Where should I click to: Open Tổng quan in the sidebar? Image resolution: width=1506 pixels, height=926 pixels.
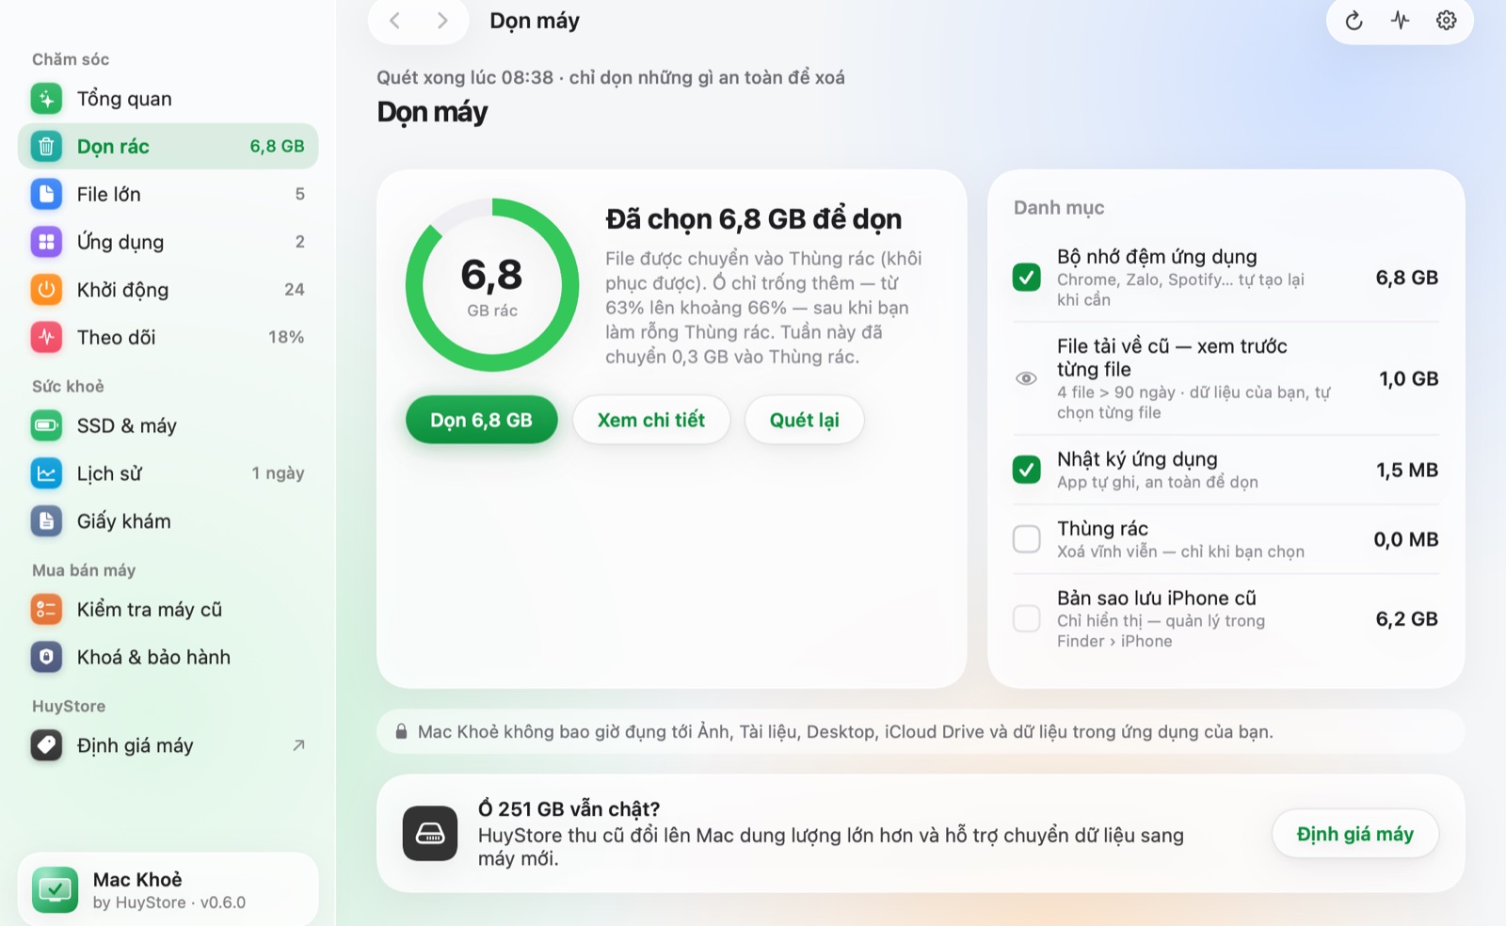(x=168, y=99)
